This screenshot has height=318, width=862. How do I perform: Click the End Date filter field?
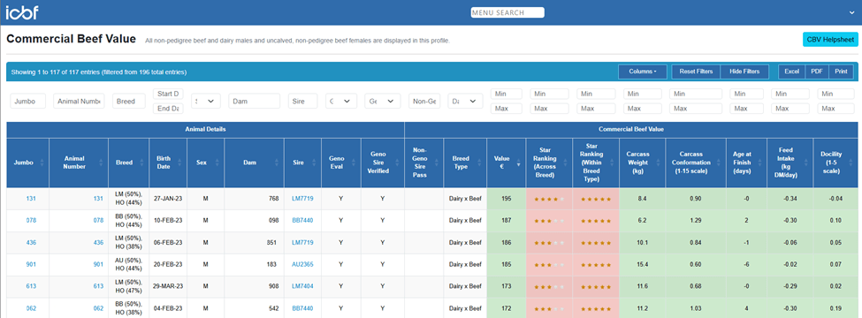(168, 109)
